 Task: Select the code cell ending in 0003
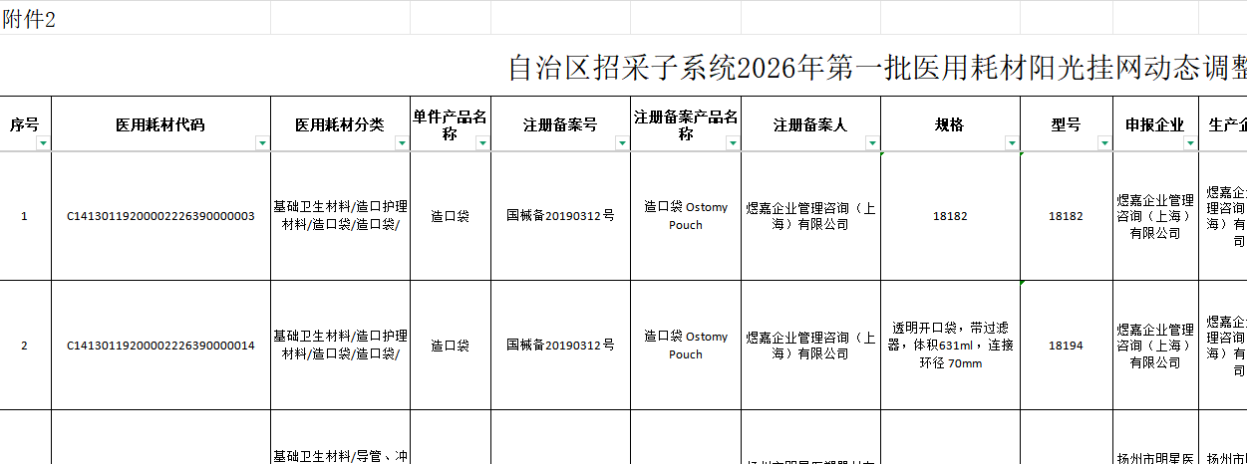[160, 216]
